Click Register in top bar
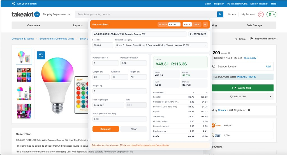The height and width of the screenshot is (155, 287). (x=219, y=4)
